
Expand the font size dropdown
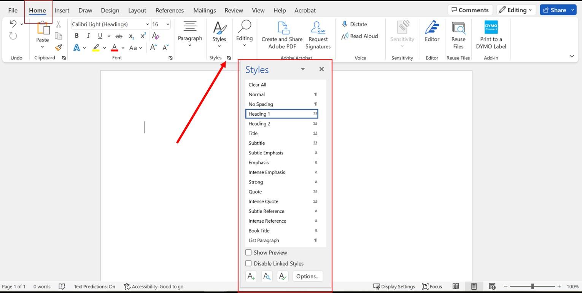coord(168,24)
